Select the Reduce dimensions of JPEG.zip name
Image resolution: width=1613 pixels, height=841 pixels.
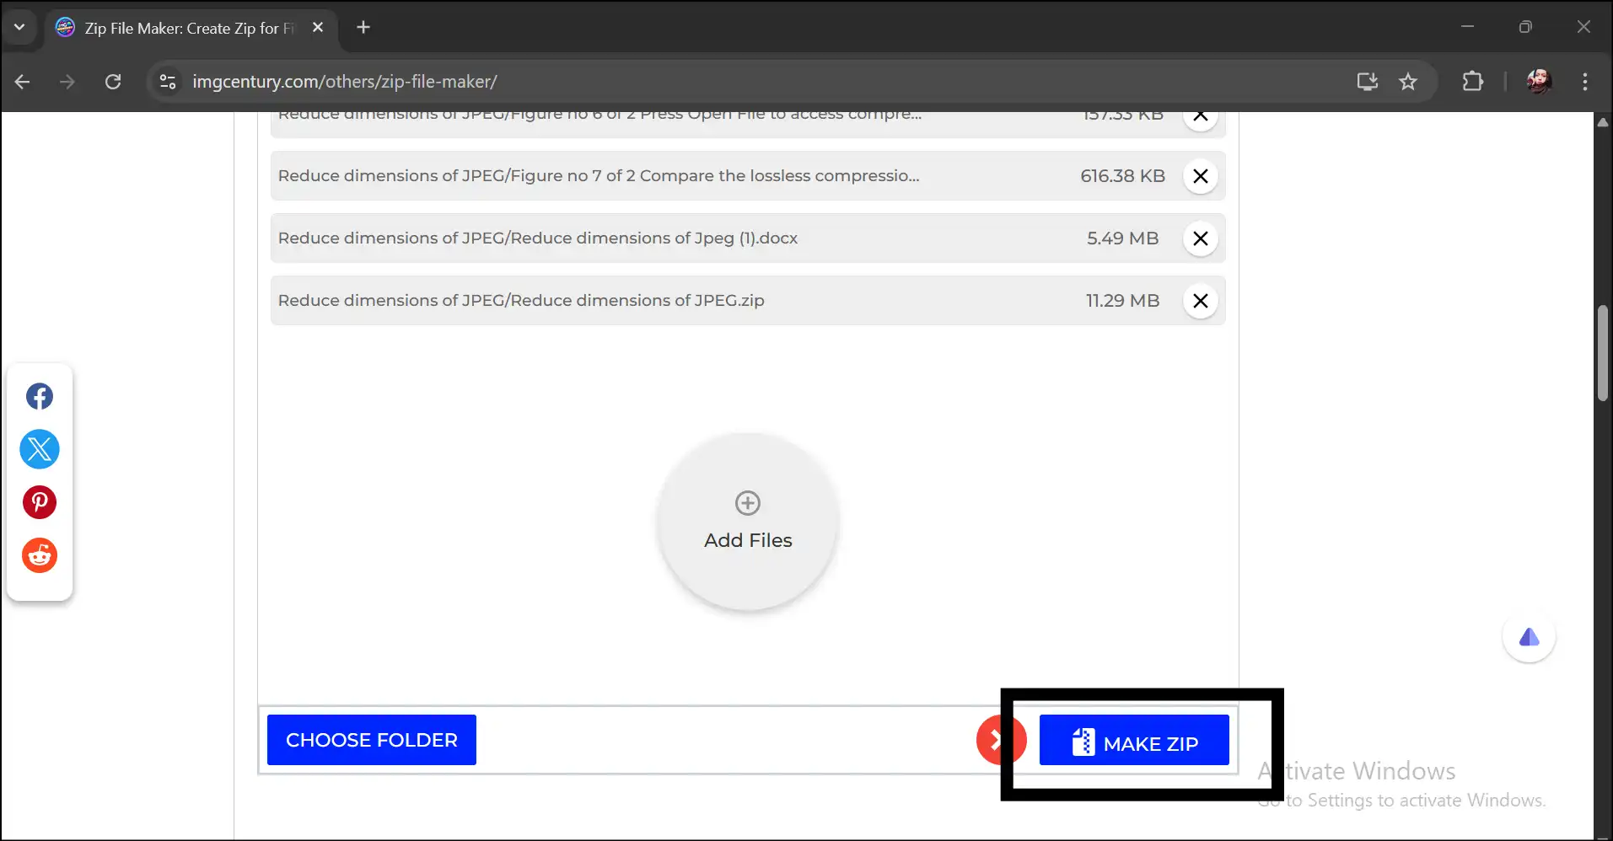[521, 301]
